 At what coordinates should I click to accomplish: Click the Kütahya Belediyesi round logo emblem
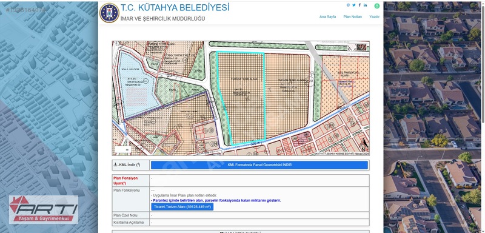[109, 13]
